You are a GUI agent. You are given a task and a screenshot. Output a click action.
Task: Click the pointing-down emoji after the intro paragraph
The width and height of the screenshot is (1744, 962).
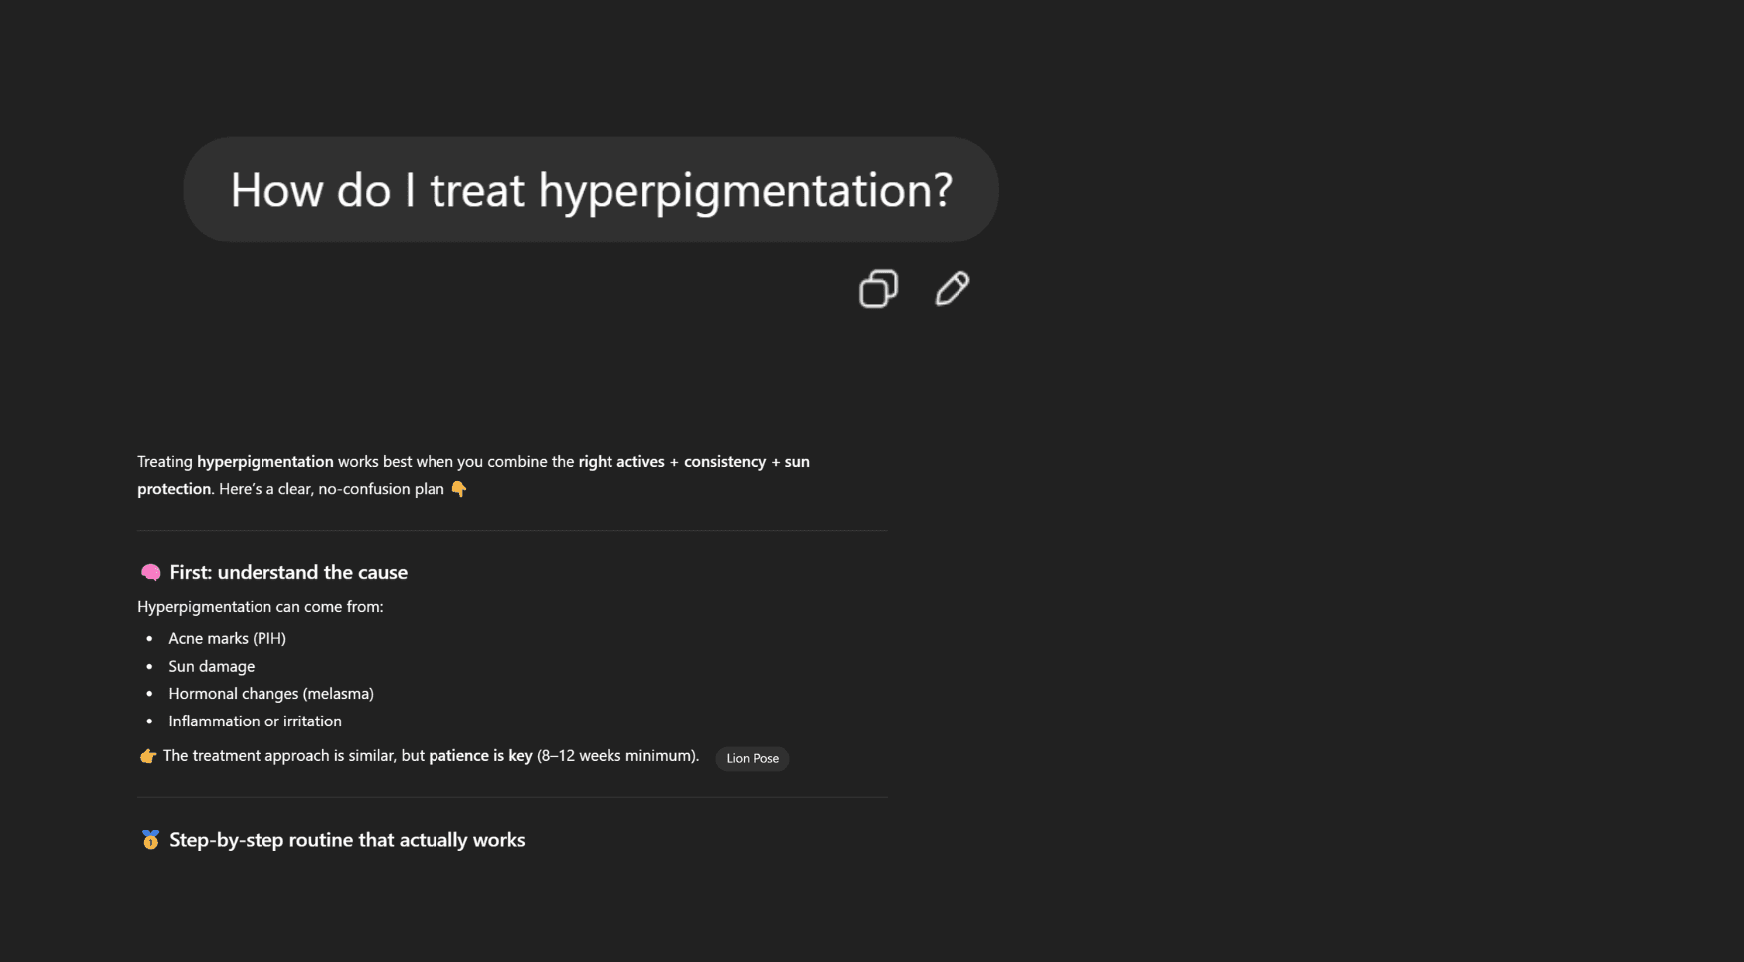pyautogui.click(x=458, y=488)
